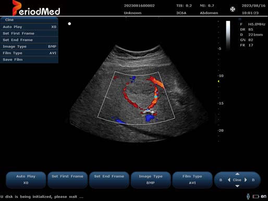Click depth value 221mm
Image resolution: width=268 pixels, height=201 pixels.
pyautogui.click(x=255, y=35)
